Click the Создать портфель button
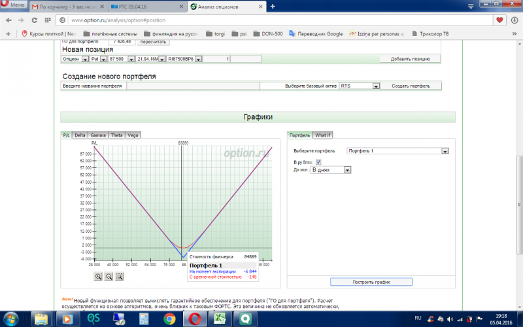Screen dimensions: 523x327 click(411, 86)
